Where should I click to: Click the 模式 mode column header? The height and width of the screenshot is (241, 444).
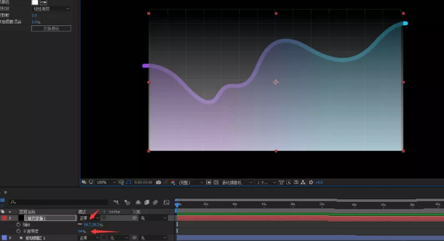(82, 212)
